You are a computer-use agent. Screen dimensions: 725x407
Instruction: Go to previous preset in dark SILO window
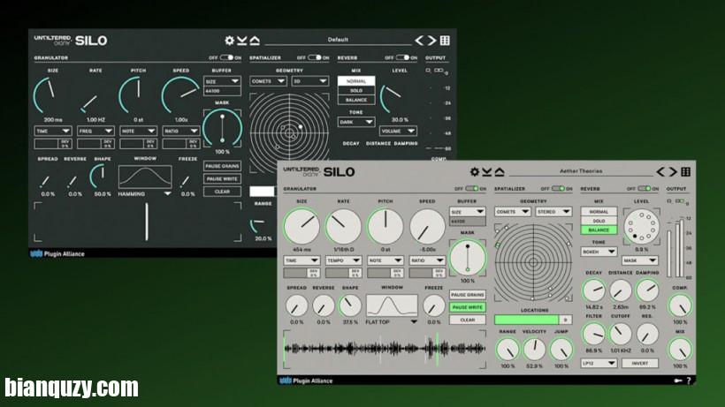tap(419, 41)
